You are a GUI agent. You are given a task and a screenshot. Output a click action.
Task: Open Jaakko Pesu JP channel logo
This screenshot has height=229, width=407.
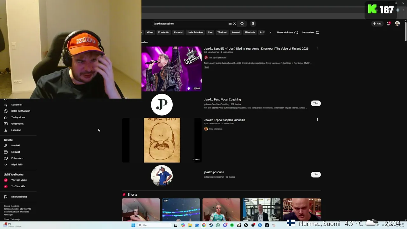pos(162,105)
